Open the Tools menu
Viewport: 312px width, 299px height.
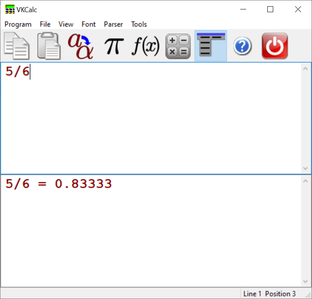click(139, 24)
